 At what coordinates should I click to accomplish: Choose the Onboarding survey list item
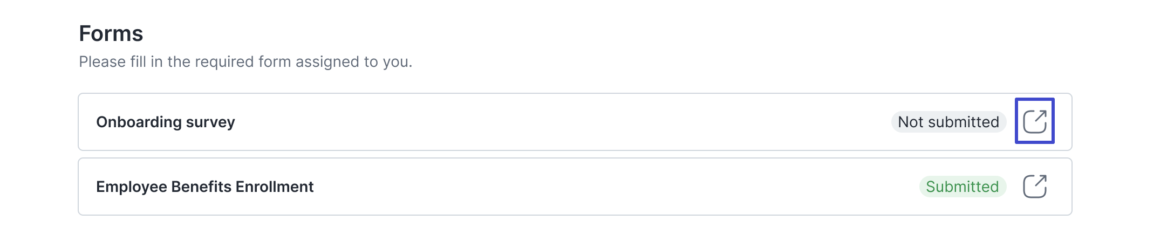coord(575,122)
